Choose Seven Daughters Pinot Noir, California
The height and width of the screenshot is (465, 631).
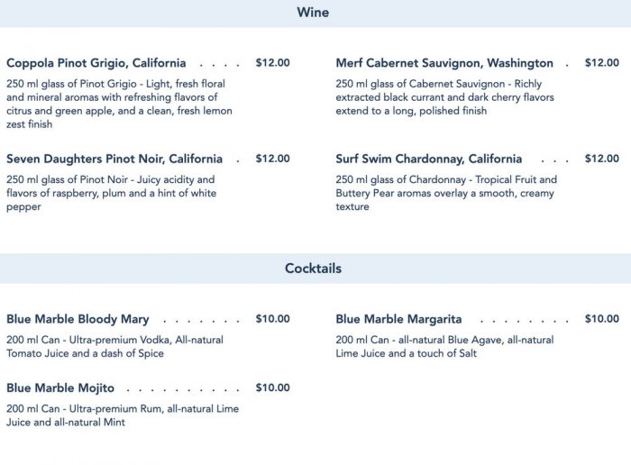click(114, 159)
